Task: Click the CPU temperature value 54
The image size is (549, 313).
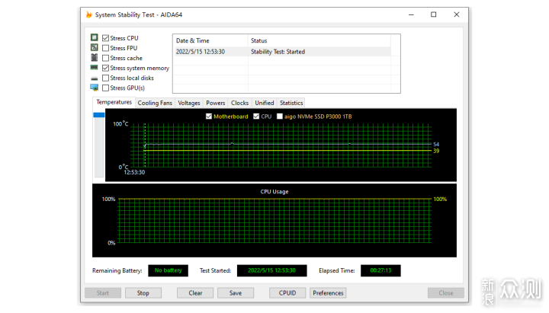Action: click(436, 144)
